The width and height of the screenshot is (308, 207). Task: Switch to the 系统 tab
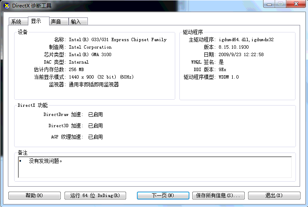pyautogui.click(x=18, y=21)
